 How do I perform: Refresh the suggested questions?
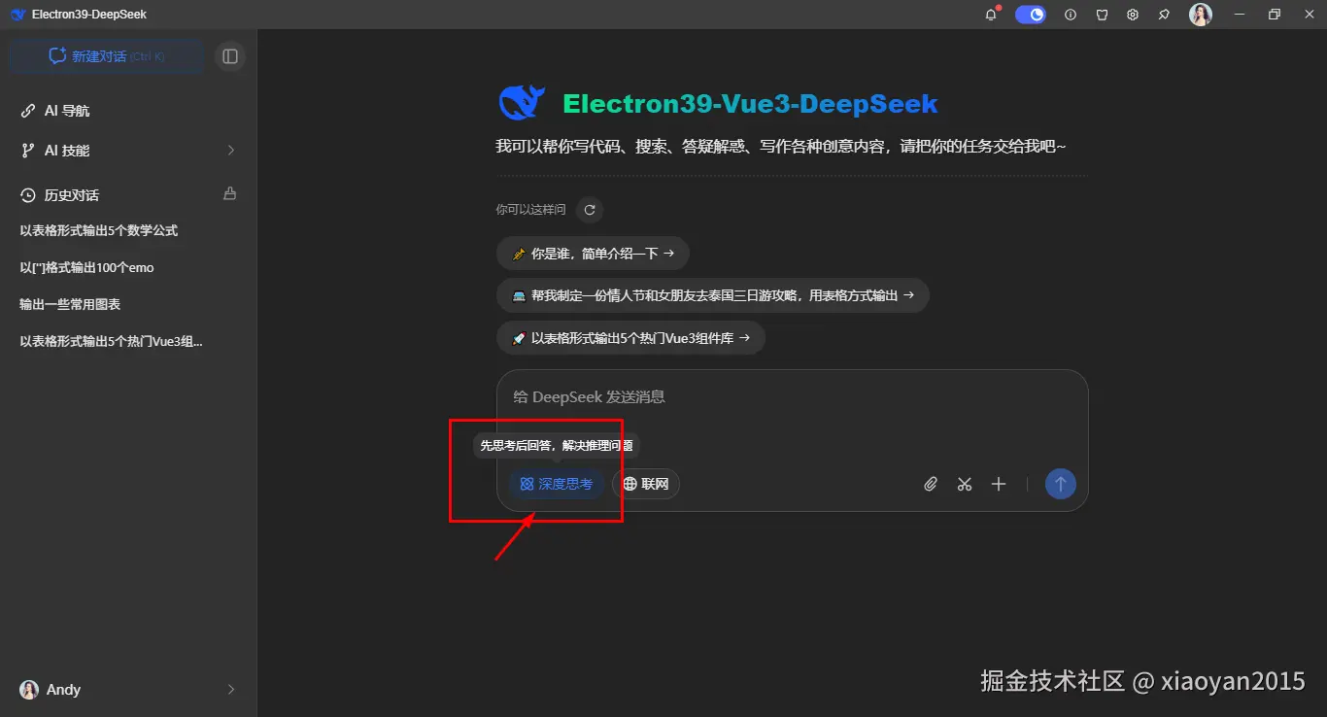(590, 210)
